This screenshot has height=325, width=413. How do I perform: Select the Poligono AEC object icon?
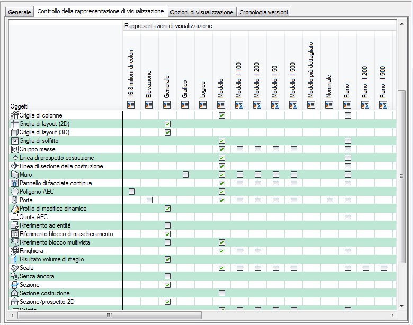[x=15, y=192]
